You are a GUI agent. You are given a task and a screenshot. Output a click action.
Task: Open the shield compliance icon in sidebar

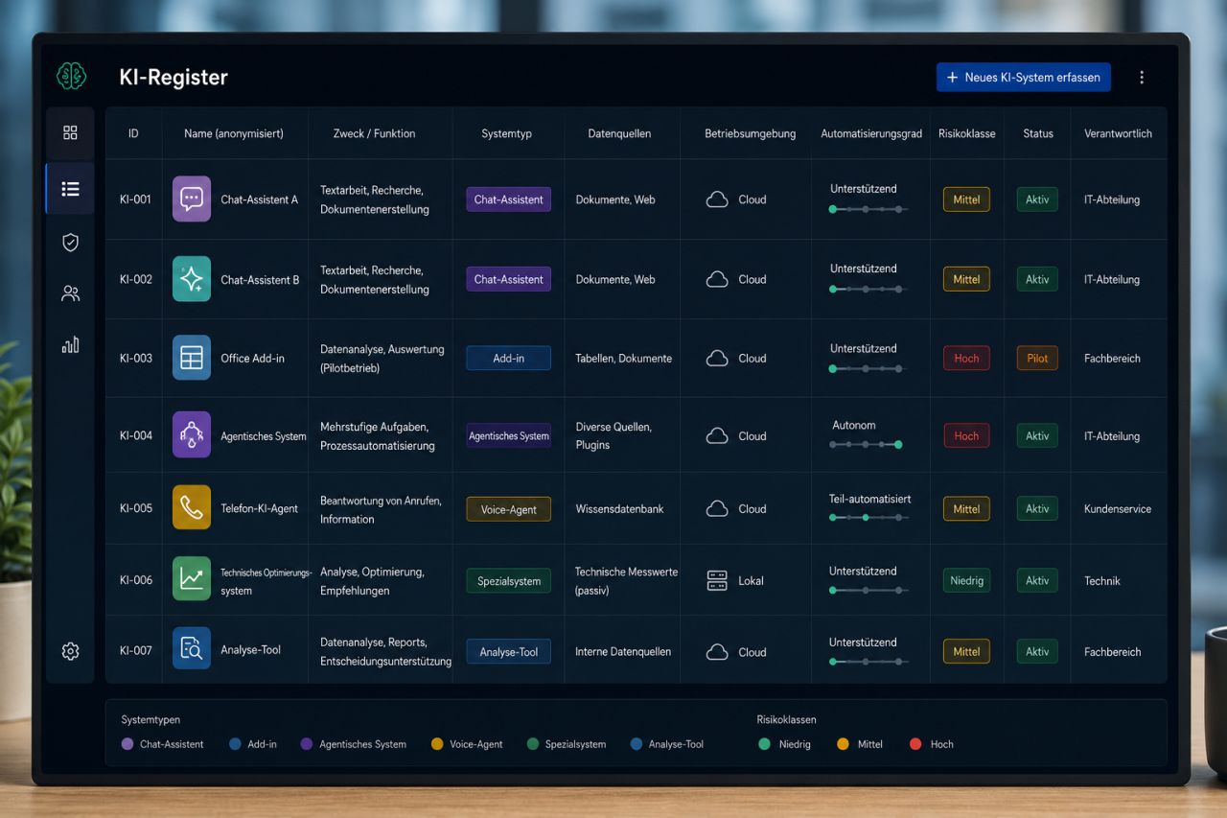[x=70, y=243]
